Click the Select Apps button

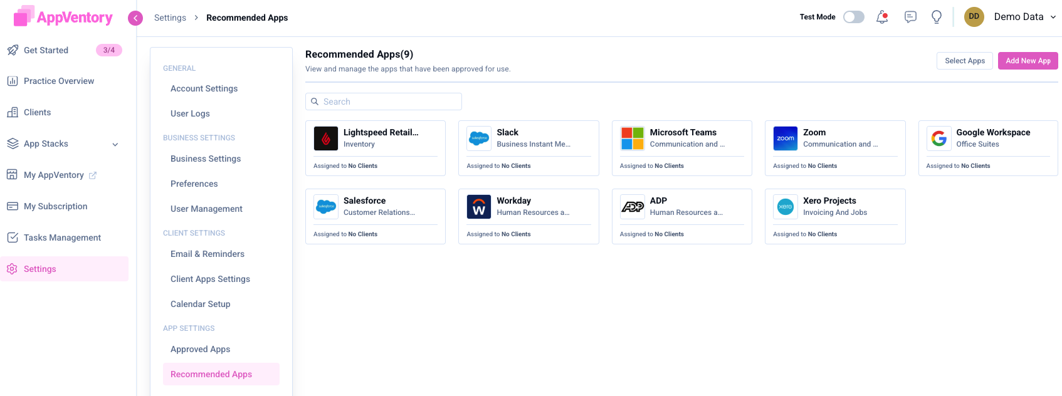click(965, 61)
